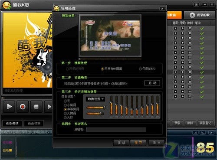This screenshot has height=160, width=217.
Task: Adjust the 1K equalizer band slider
Action: (x=137, y=105)
